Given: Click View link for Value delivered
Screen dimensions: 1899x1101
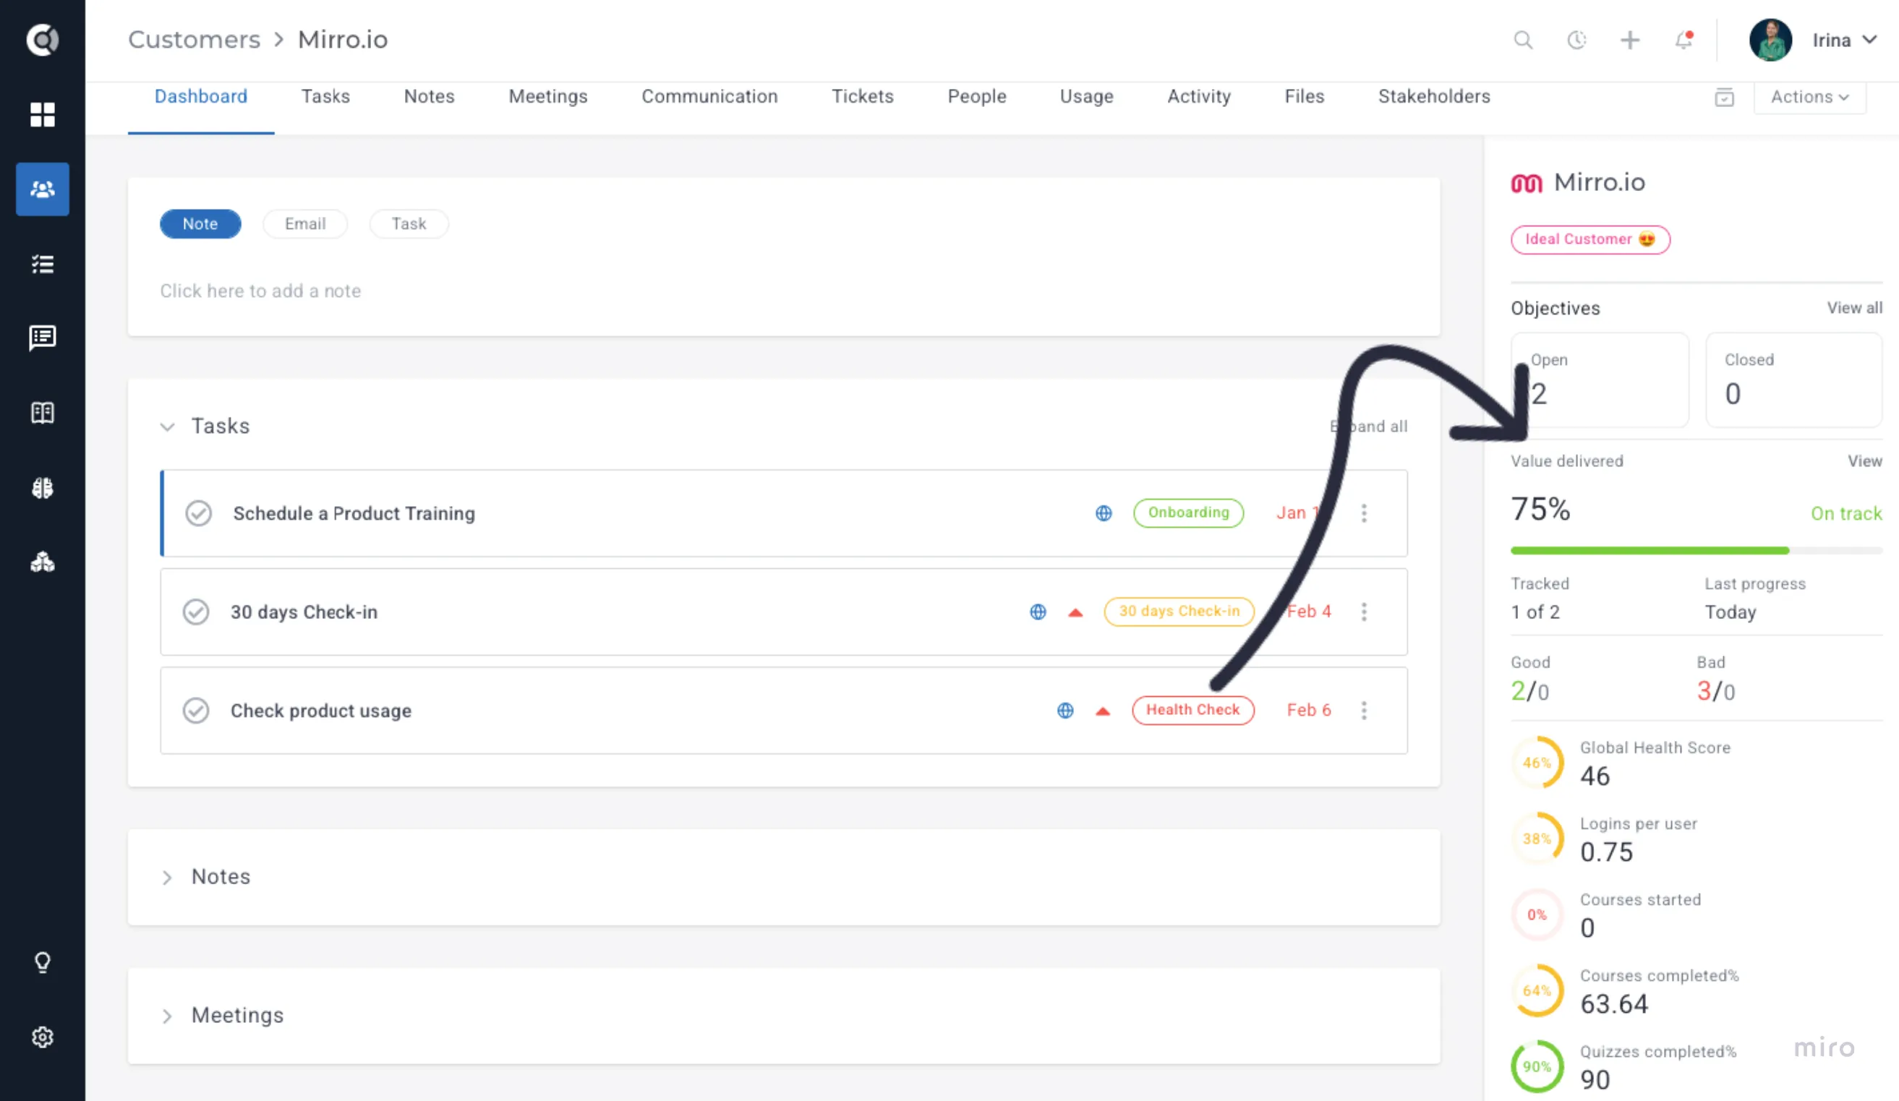Looking at the screenshot, I should tap(1864, 461).
